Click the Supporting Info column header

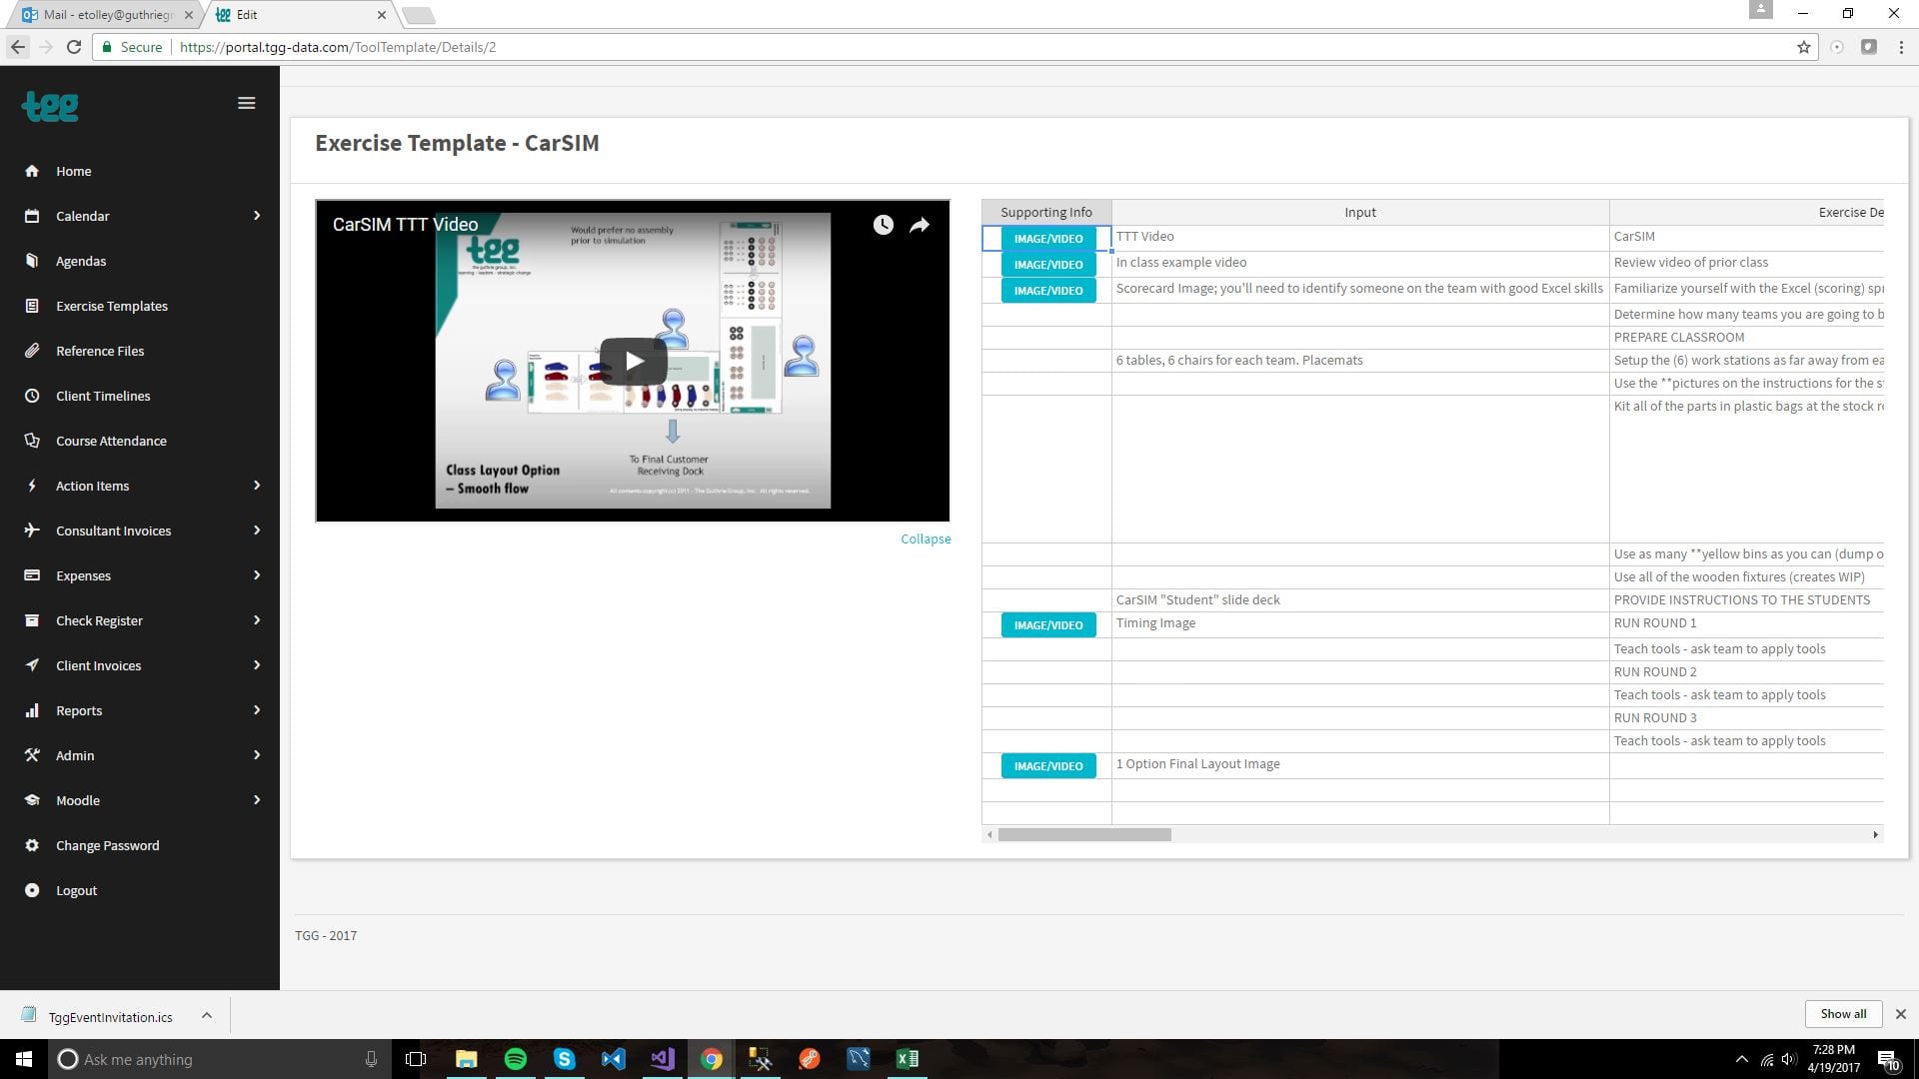(1046, 212)
